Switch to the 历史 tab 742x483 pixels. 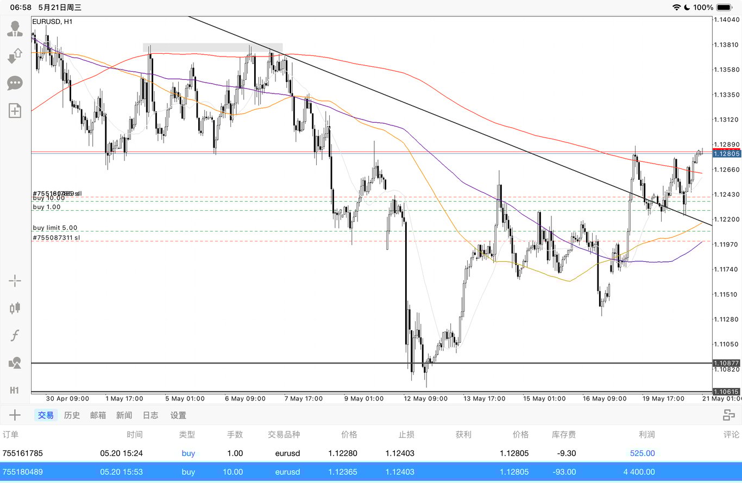click(72, 415)
